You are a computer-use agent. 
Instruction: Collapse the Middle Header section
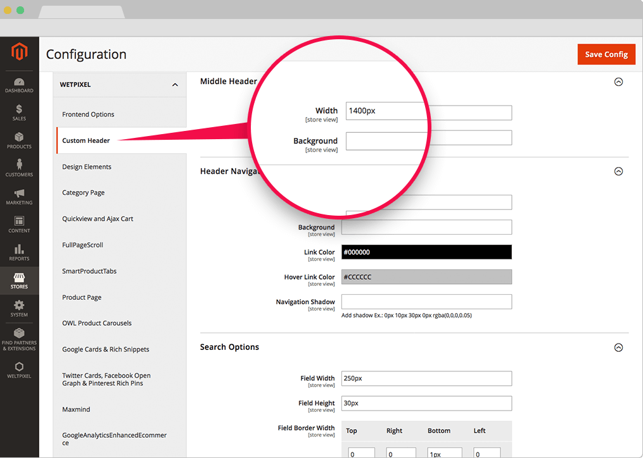pyautogui.click(x=618, y=82)
